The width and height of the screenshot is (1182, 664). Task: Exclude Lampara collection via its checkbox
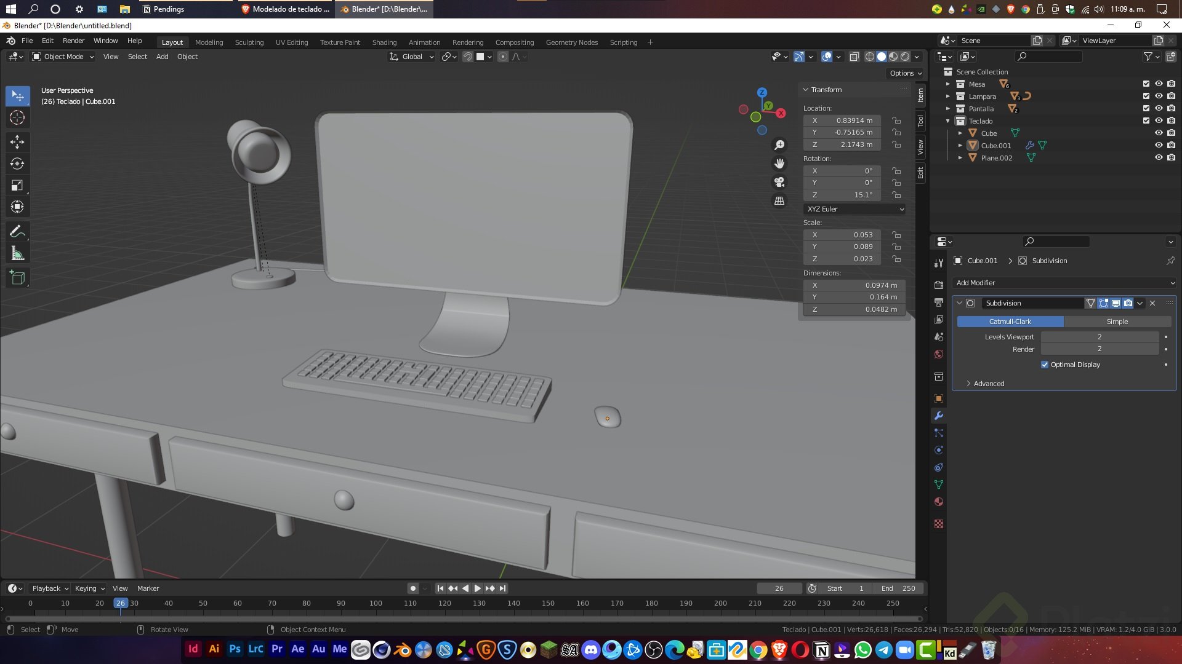[x=1146, y=97]
